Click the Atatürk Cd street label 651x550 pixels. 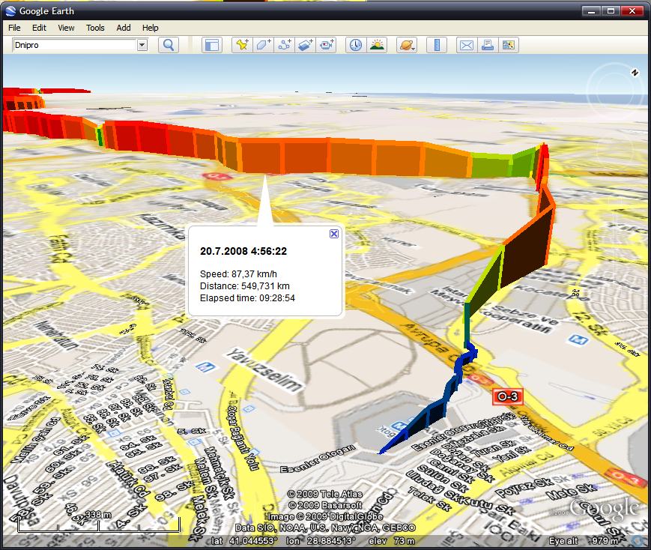click(x=127, y=479)
